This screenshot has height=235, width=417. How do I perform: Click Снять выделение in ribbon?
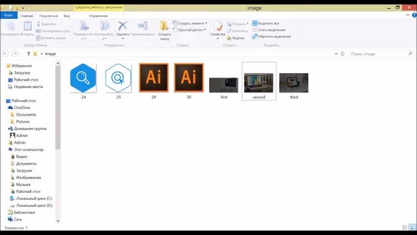point(268,30)
